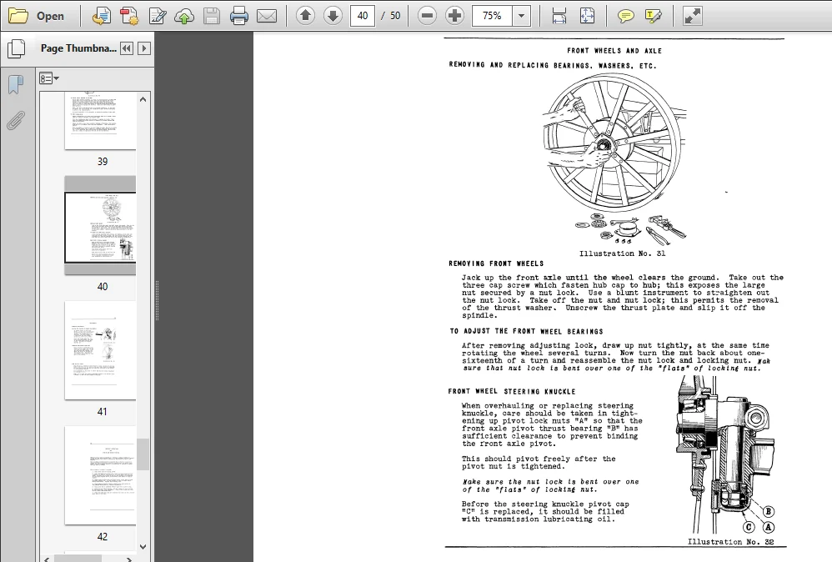Open the zoom level dropdown arrow
Image resolution: width=832 pixels, height=562 pixels.
pyautogui.click(x=522, y=16)
